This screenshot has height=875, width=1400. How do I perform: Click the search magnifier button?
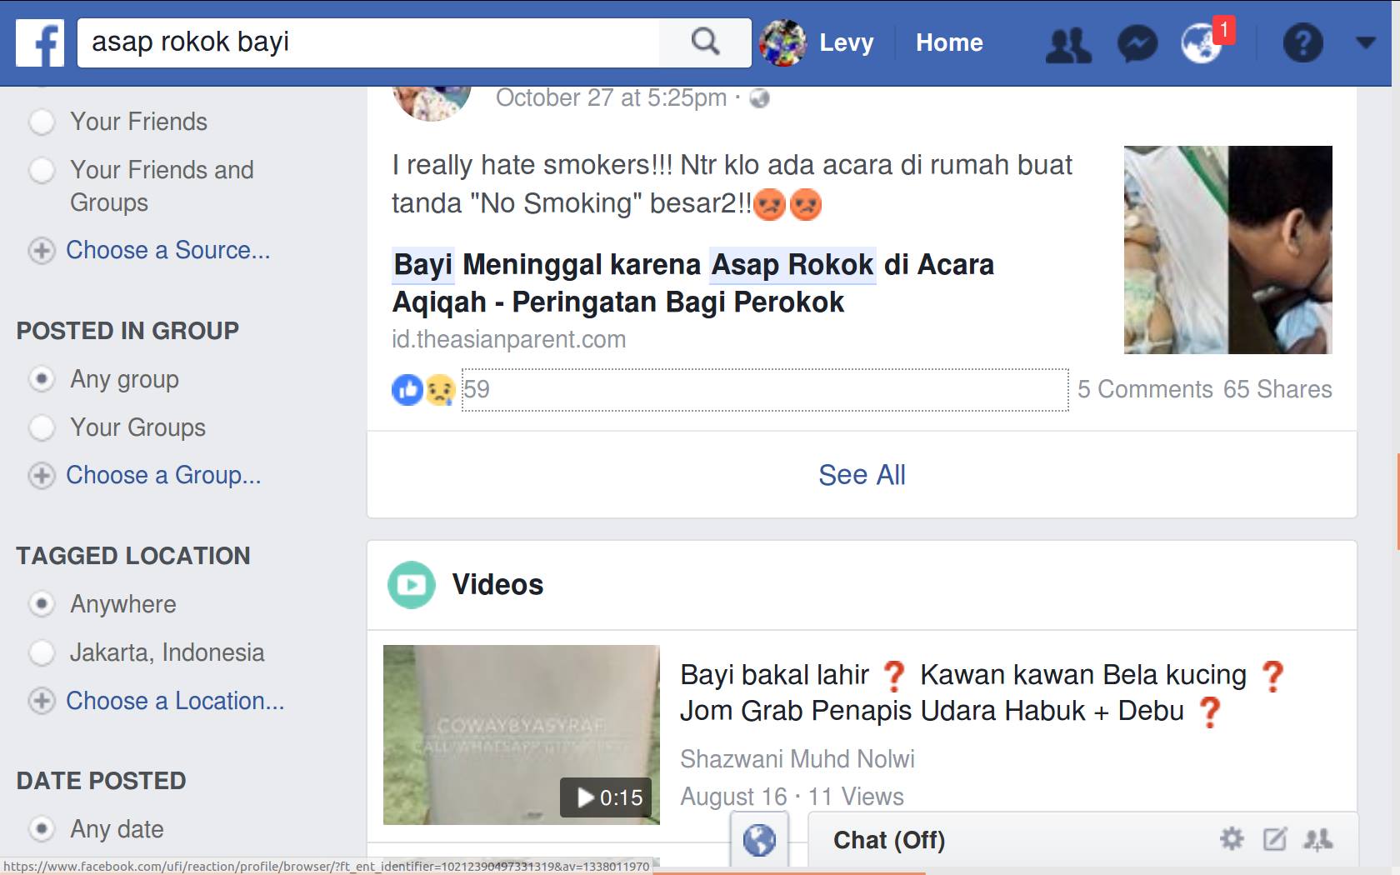pos(705,42)
